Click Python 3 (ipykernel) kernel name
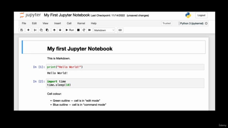Screen dimensions: 228x128 [x=192, y=23]
